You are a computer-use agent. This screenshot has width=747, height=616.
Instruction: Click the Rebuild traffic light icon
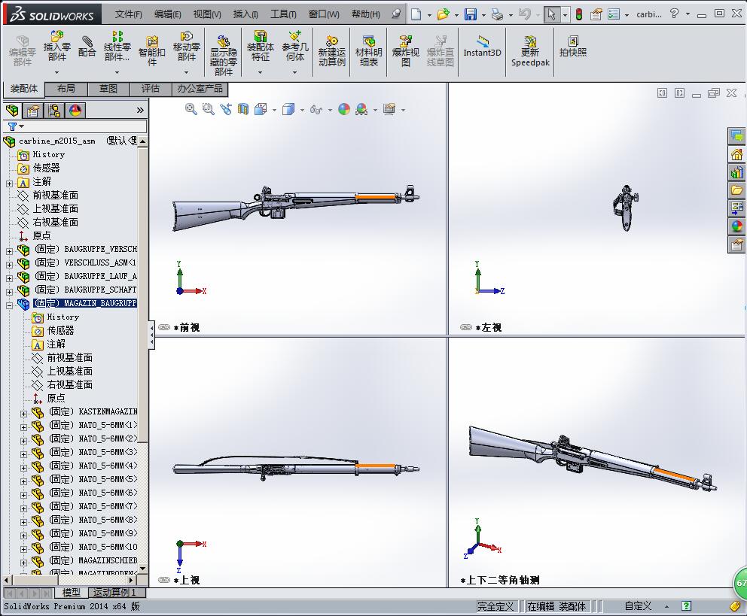(579, 14)
